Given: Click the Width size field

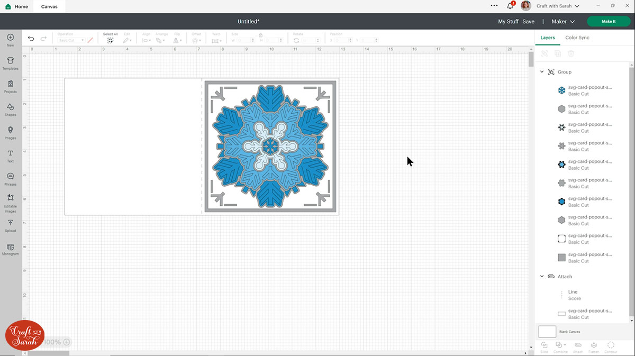Looking at the screenshot, I should pos(246,40).
